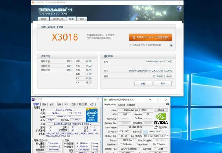Switch to the Validation tab in GPU-Z
This screenshot has height=153, width=222.
(131, 105)
